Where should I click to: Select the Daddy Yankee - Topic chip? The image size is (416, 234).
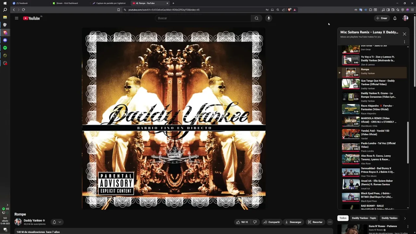364,218
